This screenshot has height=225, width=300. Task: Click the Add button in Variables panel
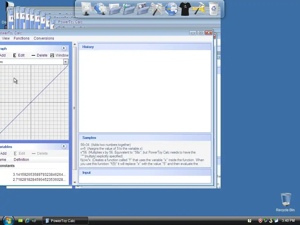click(x=3, y=154)
